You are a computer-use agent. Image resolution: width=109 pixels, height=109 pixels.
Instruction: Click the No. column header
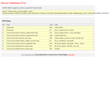point(4,25)
